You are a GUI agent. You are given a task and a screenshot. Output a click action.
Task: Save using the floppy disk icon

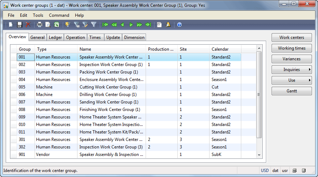point(20,25)
